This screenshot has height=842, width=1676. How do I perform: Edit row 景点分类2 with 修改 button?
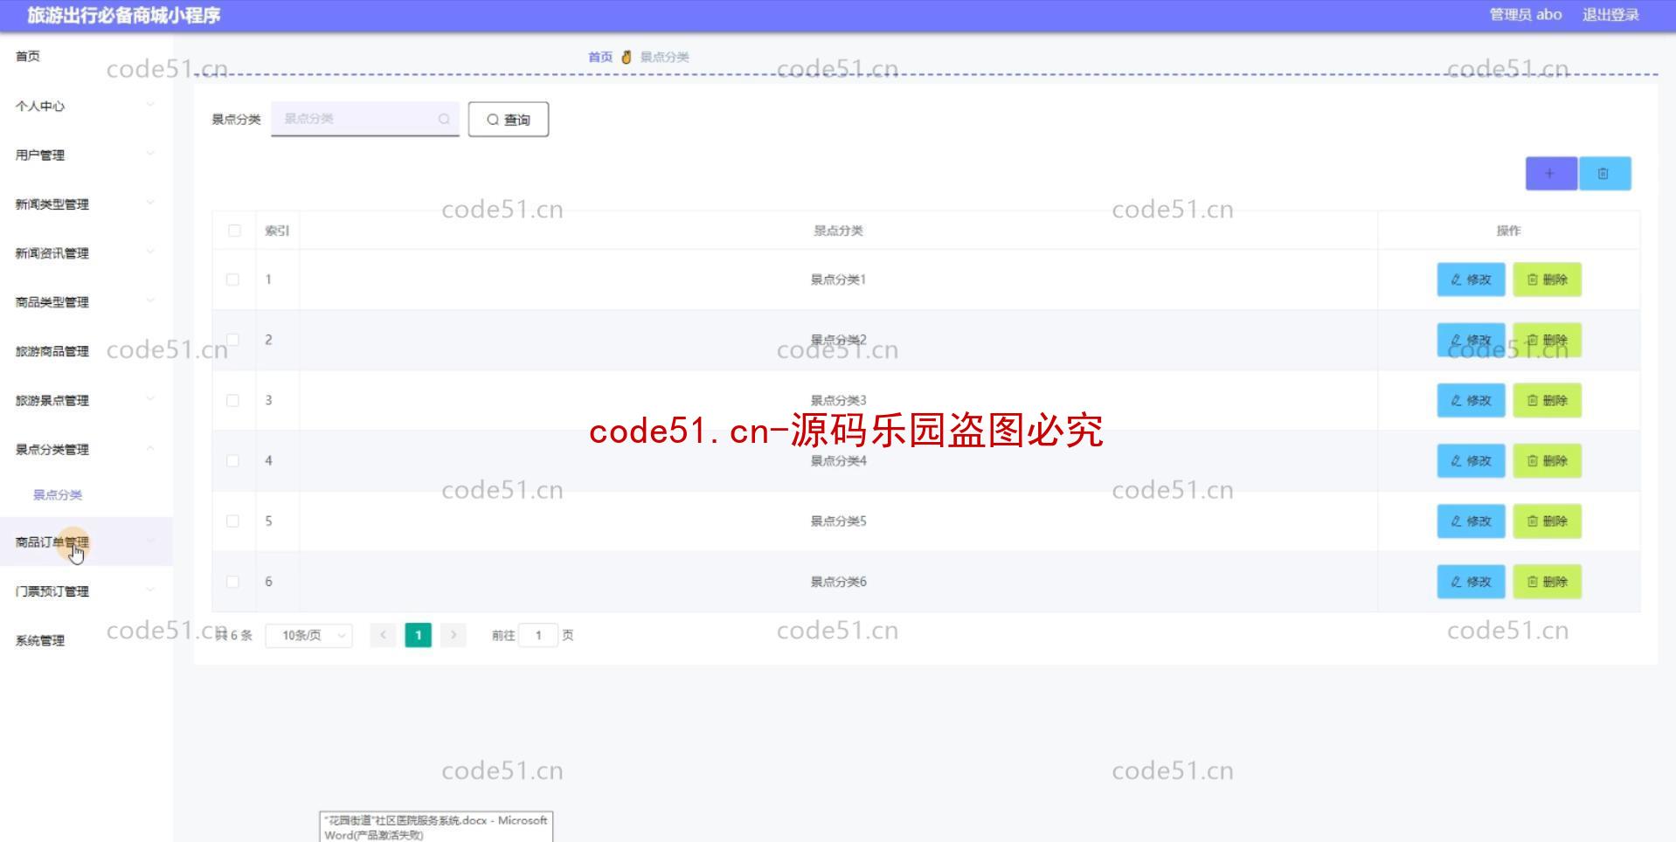pyautogui.click(x=1471, y=340)
